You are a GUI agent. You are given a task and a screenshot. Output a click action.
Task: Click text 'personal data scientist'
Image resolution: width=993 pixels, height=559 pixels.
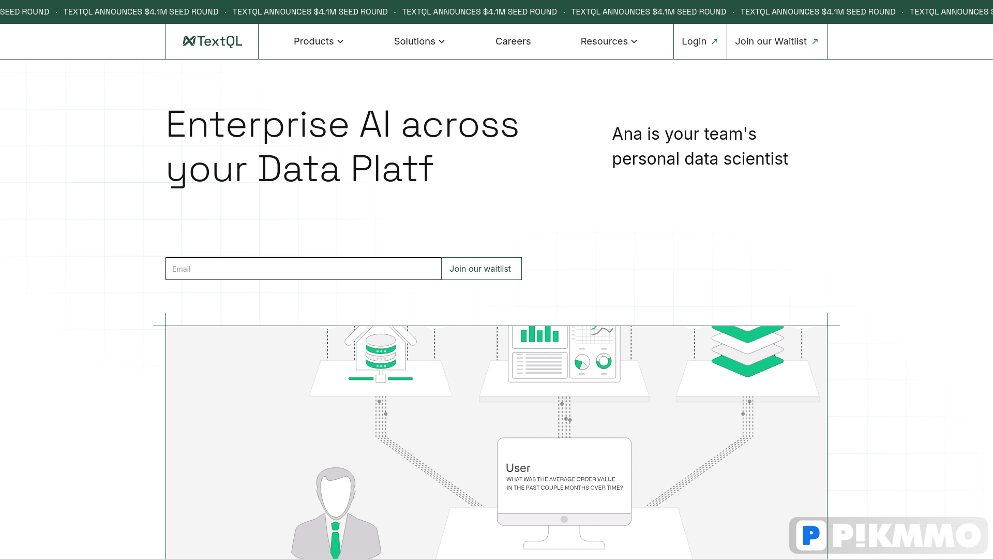click(x=700, y=158)
